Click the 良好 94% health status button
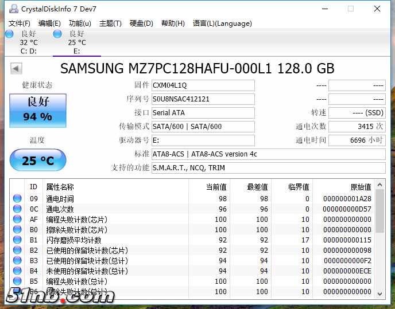Viewport: 395px width, 309px height. click(x=38, y=109)
